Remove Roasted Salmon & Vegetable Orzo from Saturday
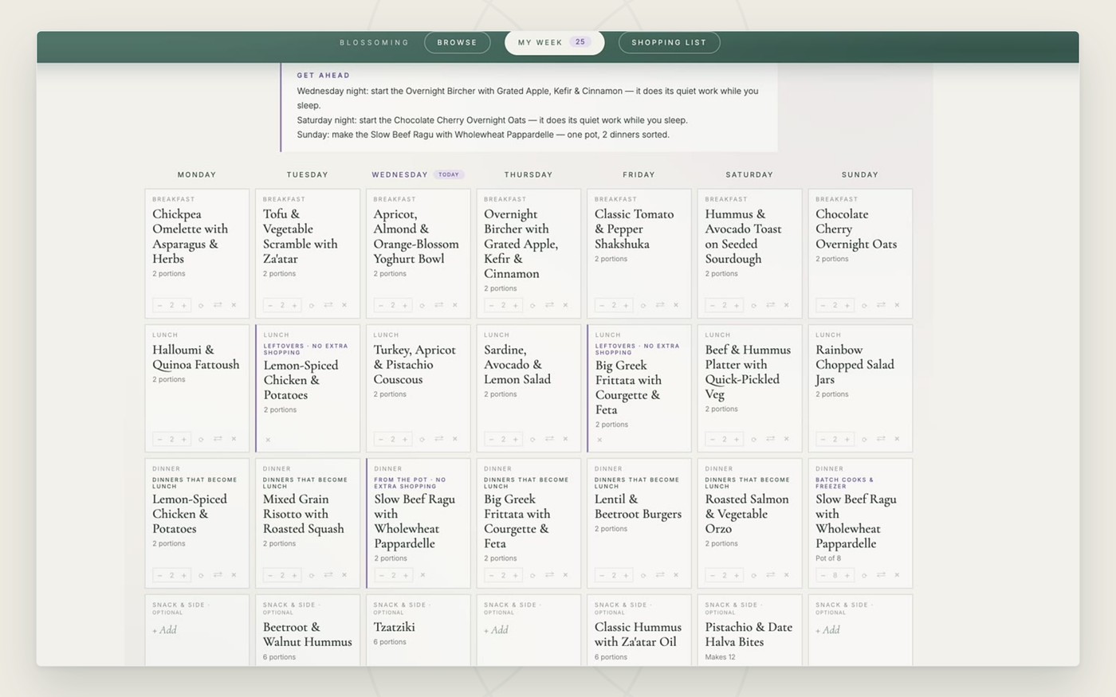Viewport: 1116px width, 697px height. click(786, 575)
